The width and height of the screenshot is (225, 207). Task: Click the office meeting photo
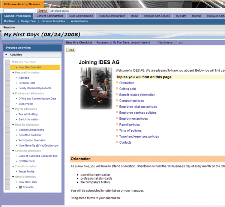[96, 88]
